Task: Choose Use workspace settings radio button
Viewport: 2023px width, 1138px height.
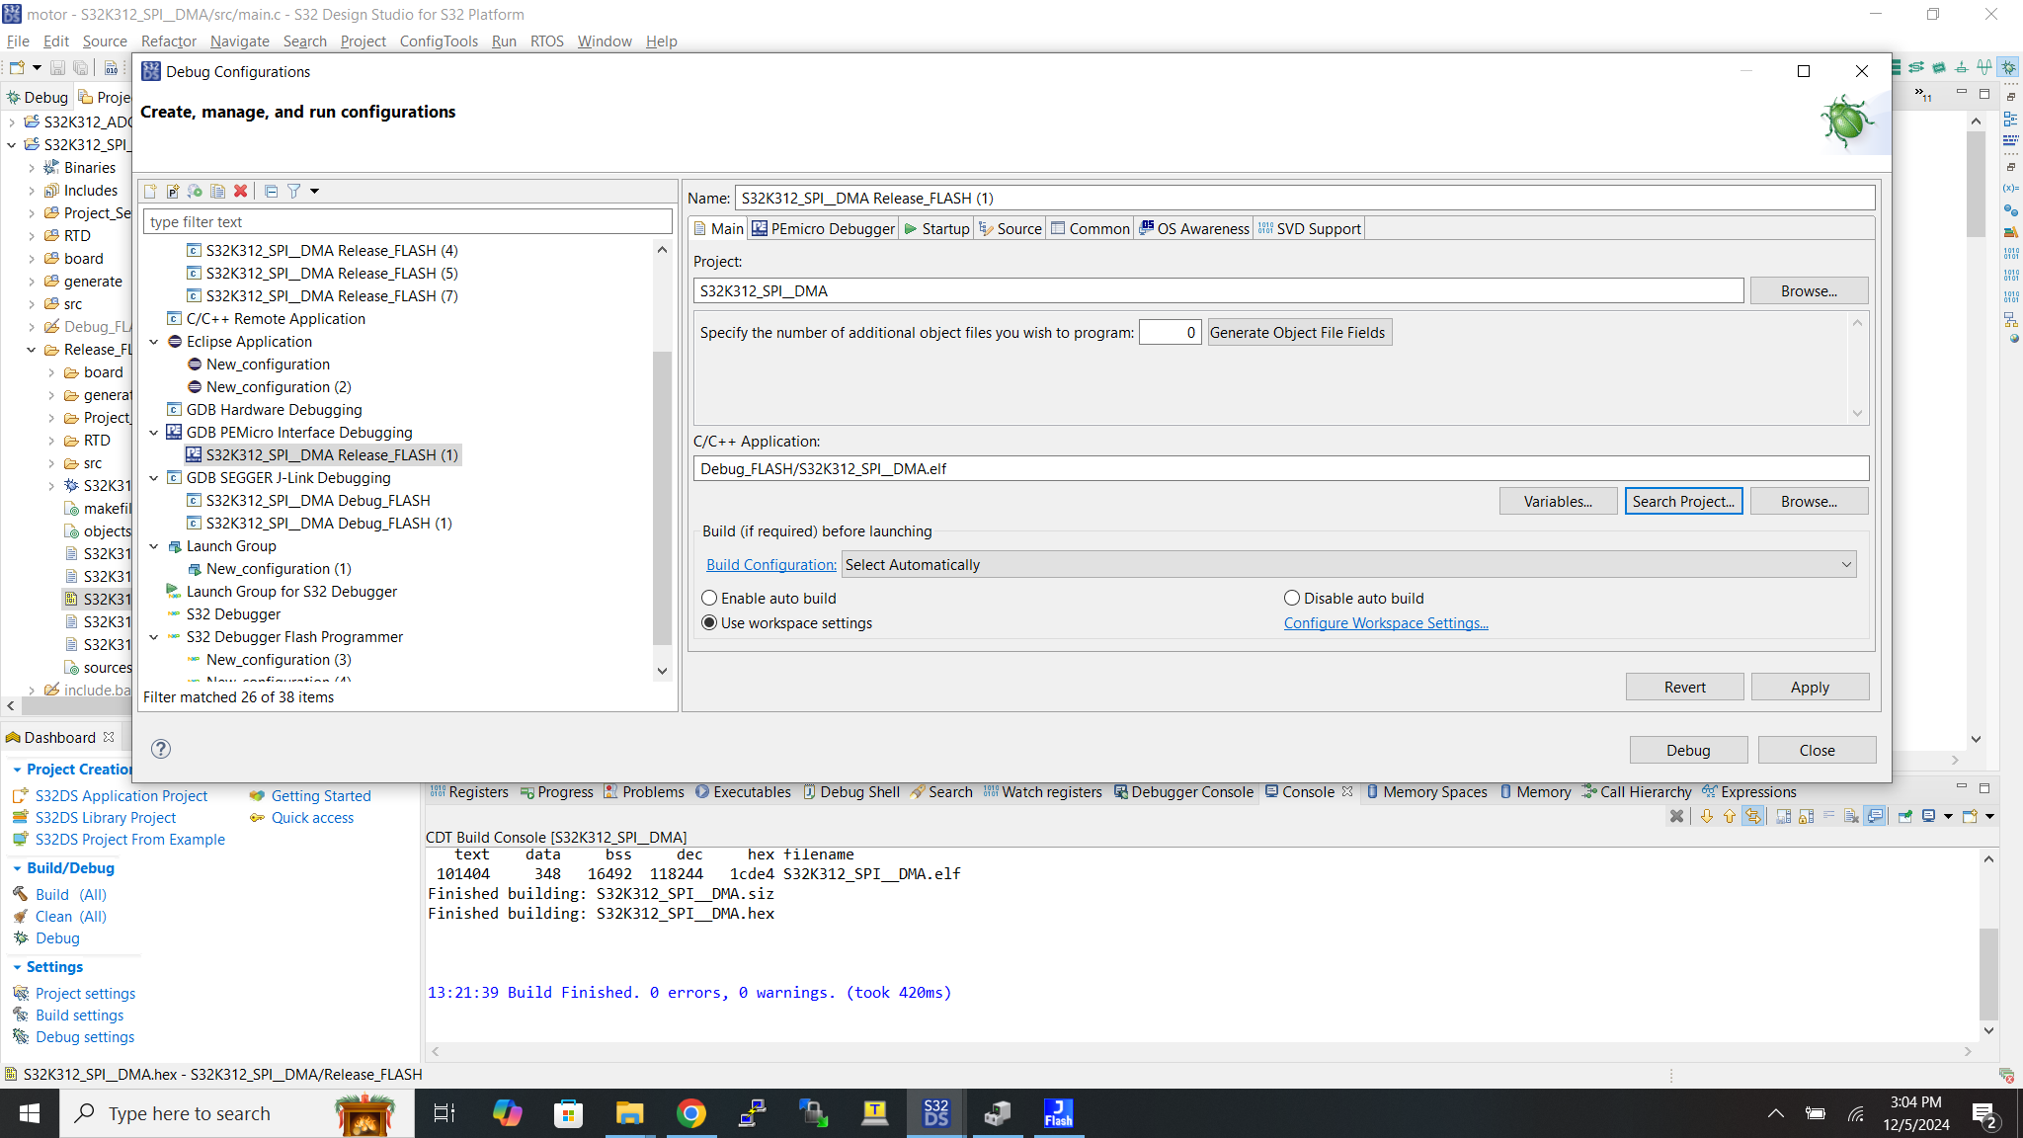Action: [709, 622]
